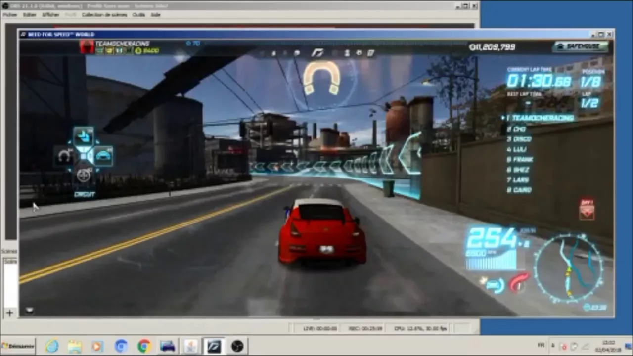
Task: Open the Démarrer start button
Action: [x=18, y=346]
